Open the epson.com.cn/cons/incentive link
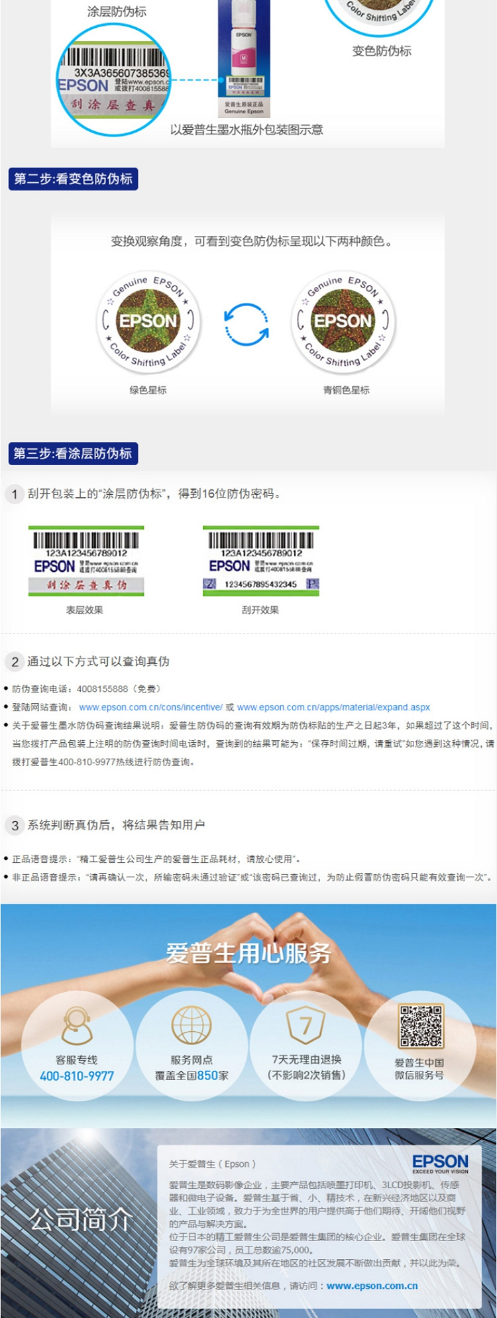This screenshot has height=1318, width=497. pos(150,707)
